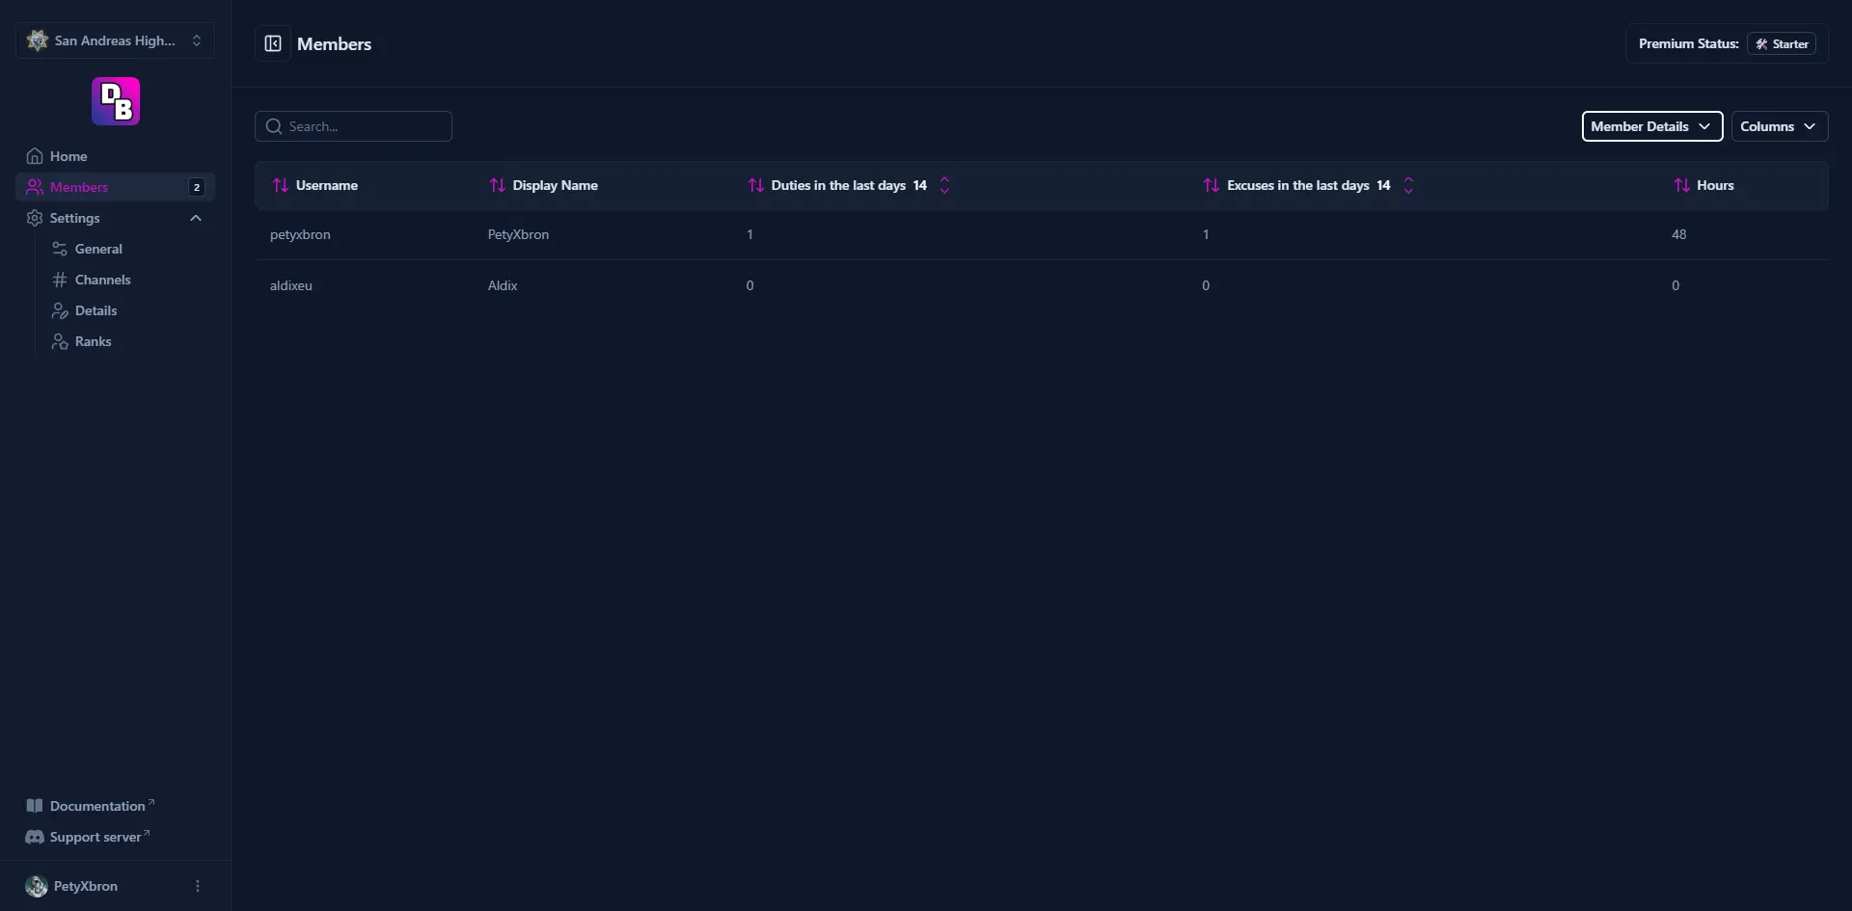The height and width of the screenshot is (911, 1852).
Task: Open the Support server link
Action: pos(92,837)
